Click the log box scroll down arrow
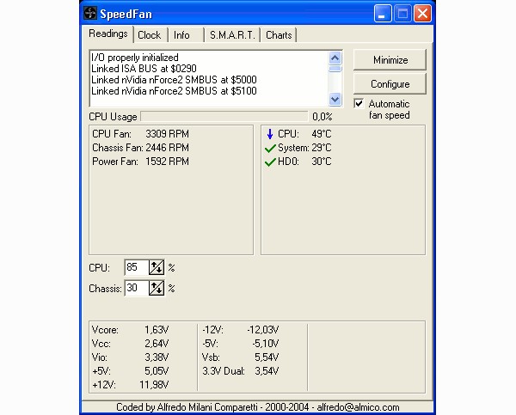 click(335, 99)
